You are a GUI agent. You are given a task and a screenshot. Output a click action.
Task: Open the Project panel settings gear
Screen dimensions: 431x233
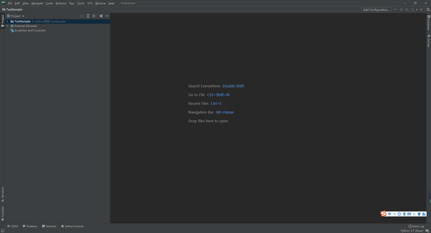click(101, 16)
